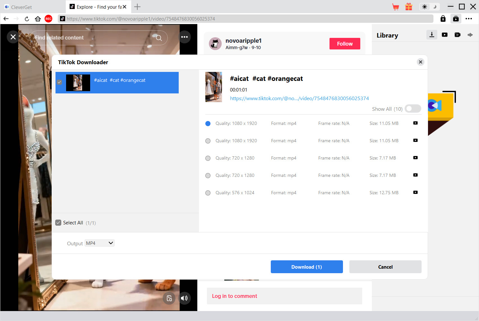The image size is (479, 321).
Task: Enable the Show All toggle
Action: (413, 108)
